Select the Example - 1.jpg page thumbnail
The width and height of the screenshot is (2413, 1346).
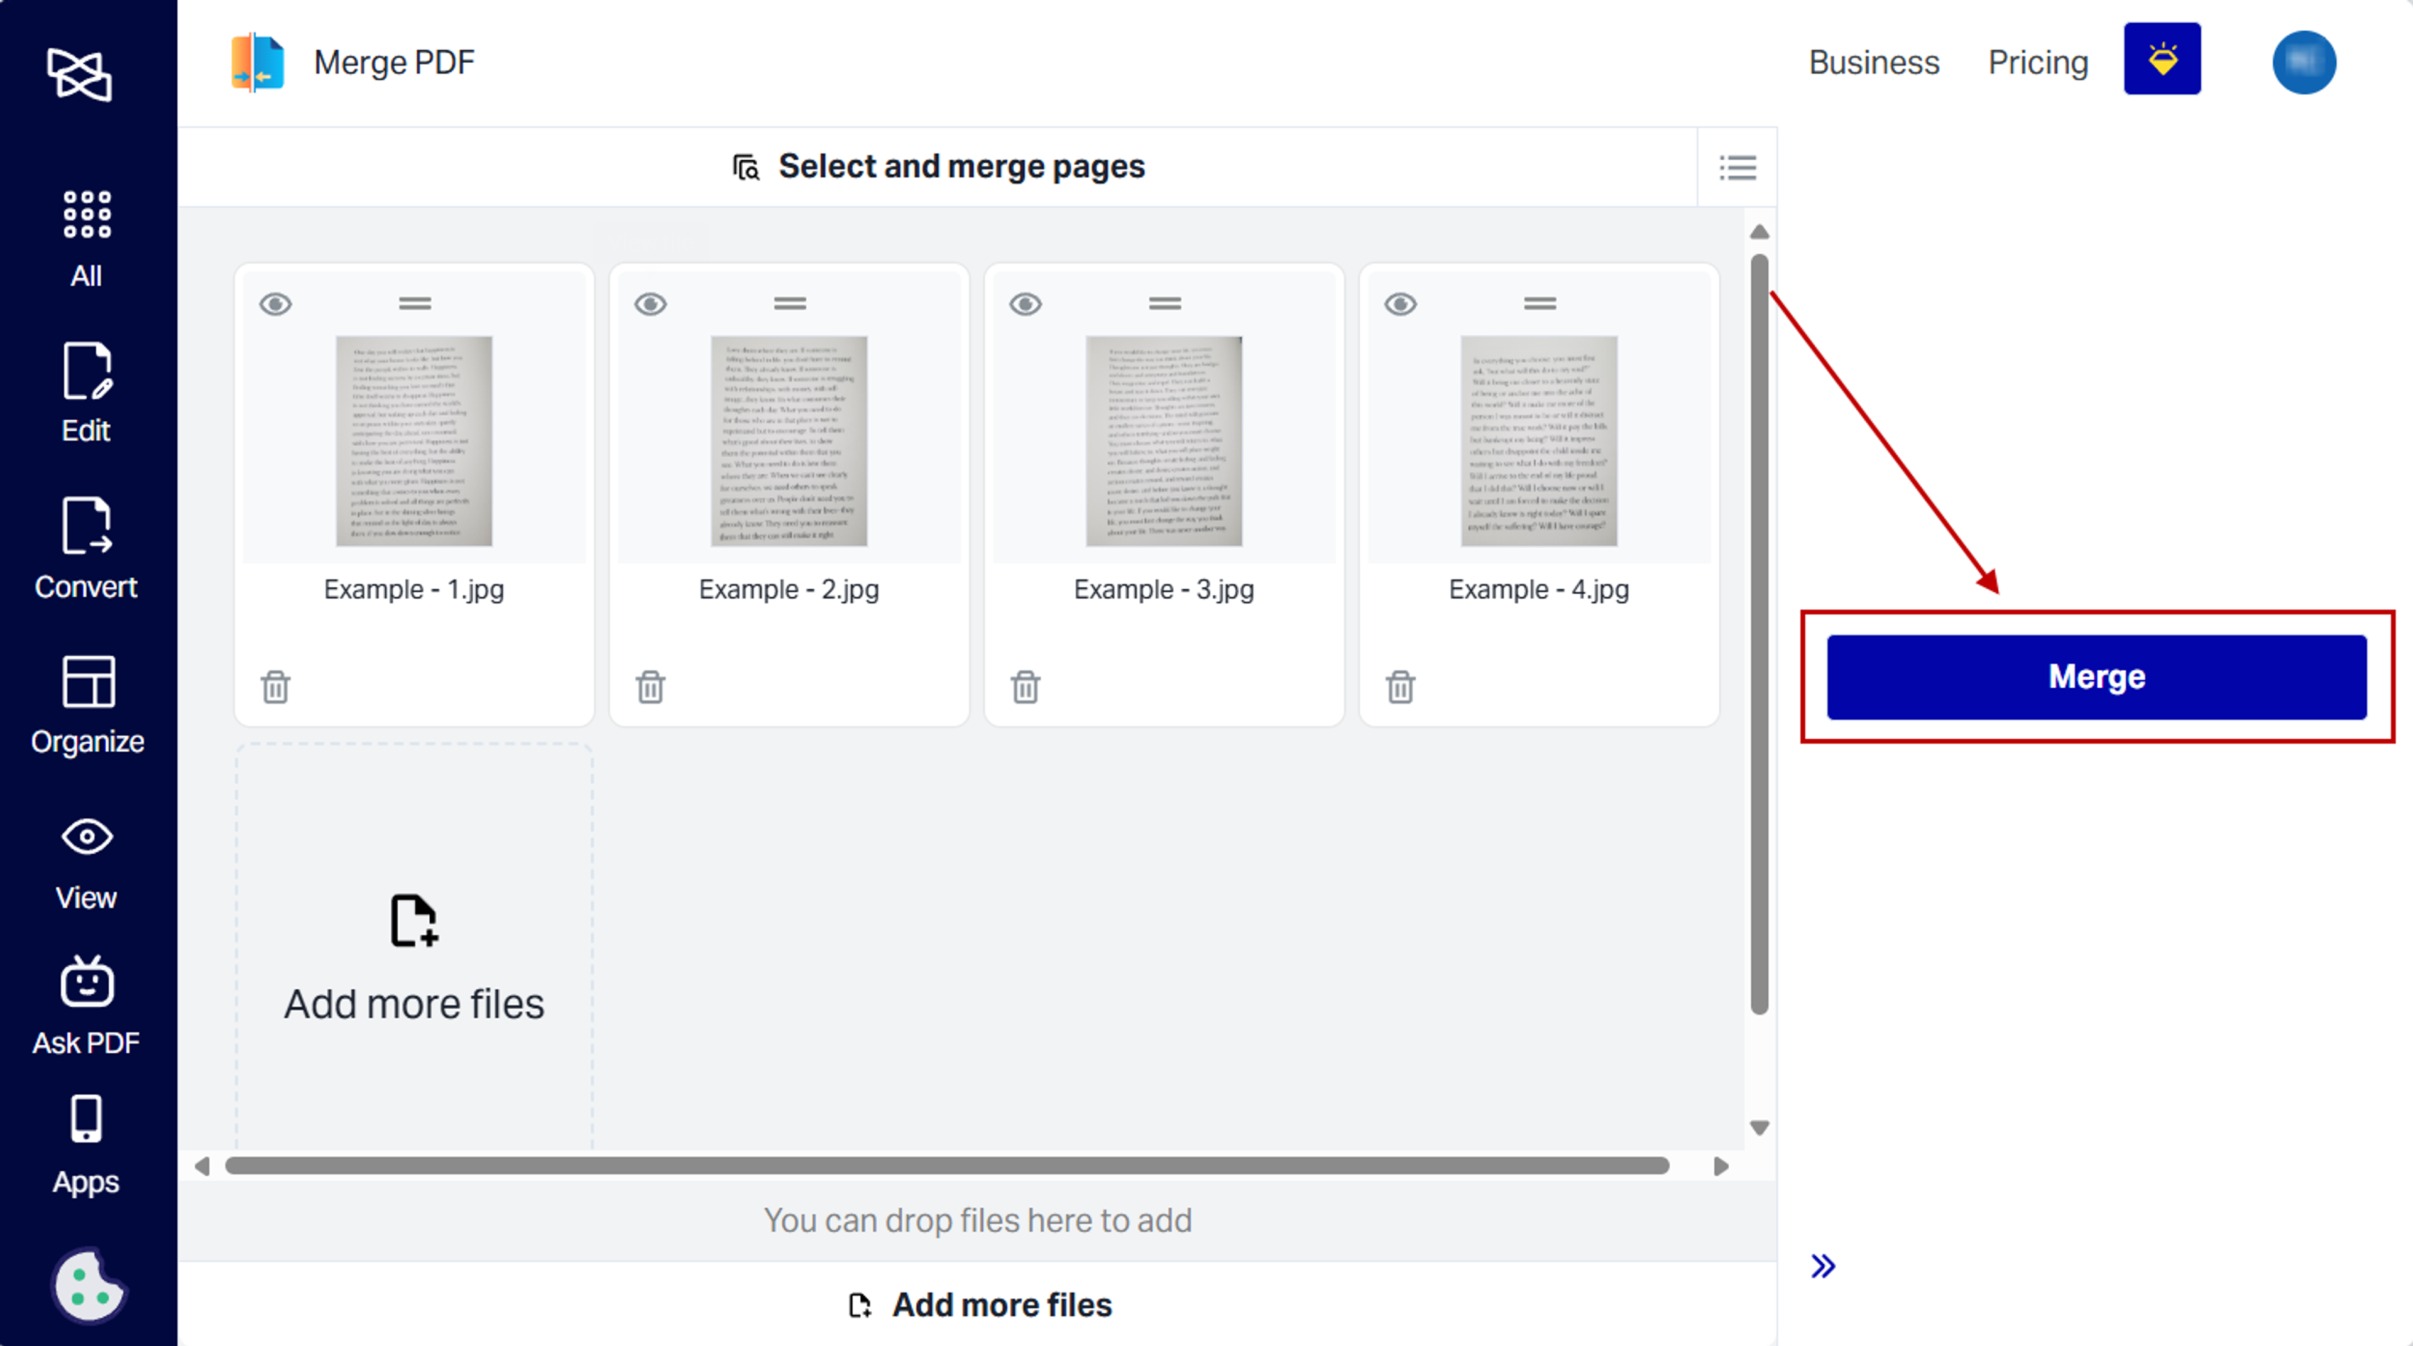coord(414,441)
